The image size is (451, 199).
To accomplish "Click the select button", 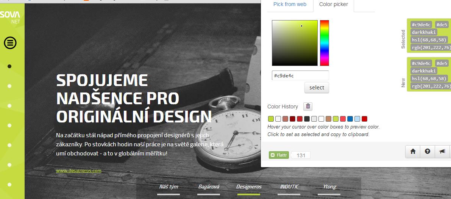I will point(317,88).
